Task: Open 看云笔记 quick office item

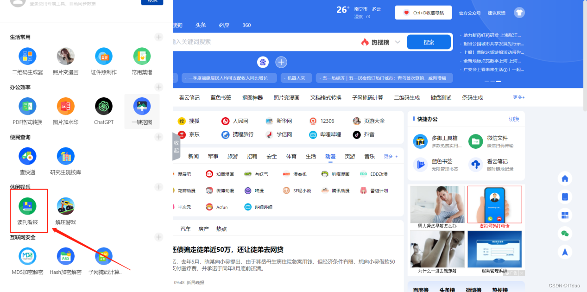Action: point(491,164)
